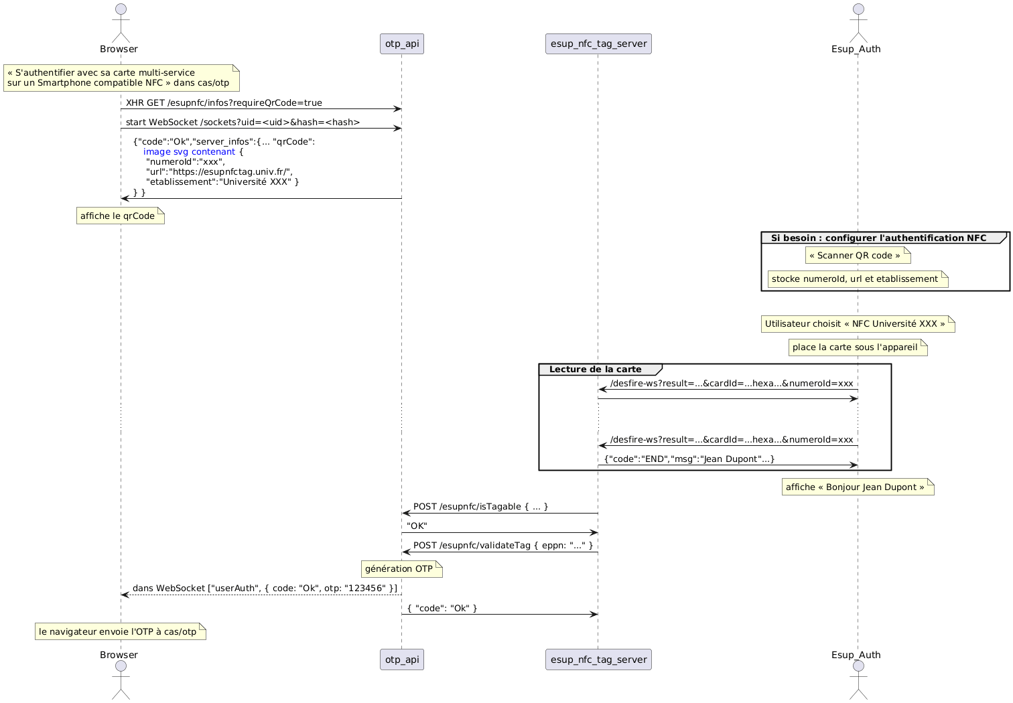The height and width of the screenshot is (703, 1013).
Task: Click the 'place la carte sous l'appareil' note
Action: [x=858, y=347]
